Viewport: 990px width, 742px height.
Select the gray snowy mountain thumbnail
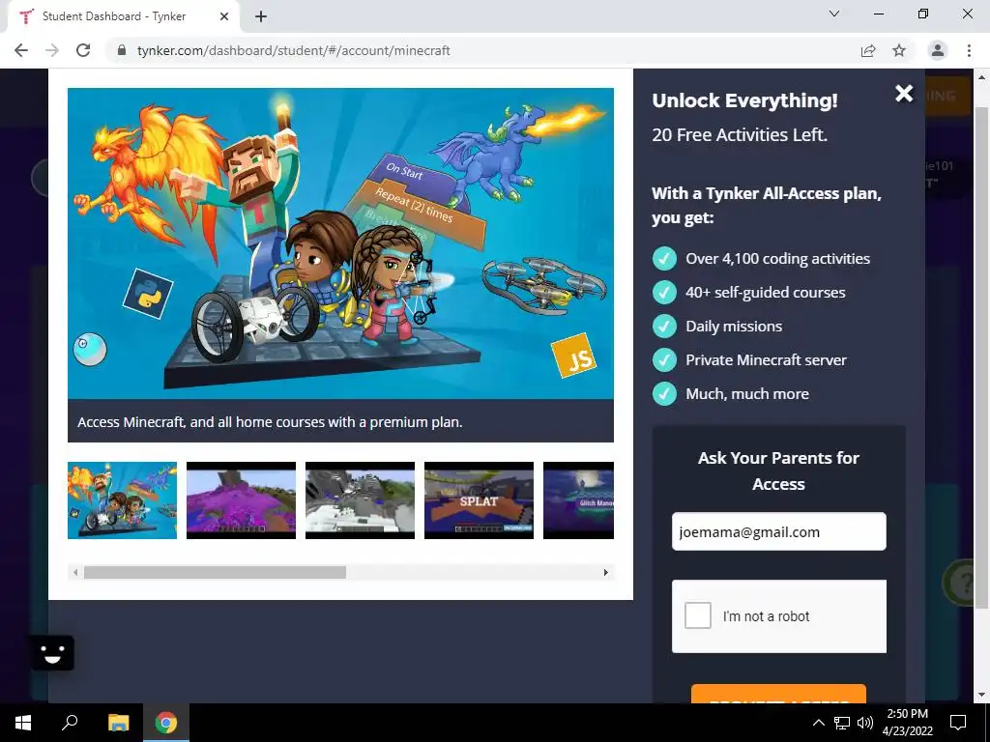click(360, 500)
